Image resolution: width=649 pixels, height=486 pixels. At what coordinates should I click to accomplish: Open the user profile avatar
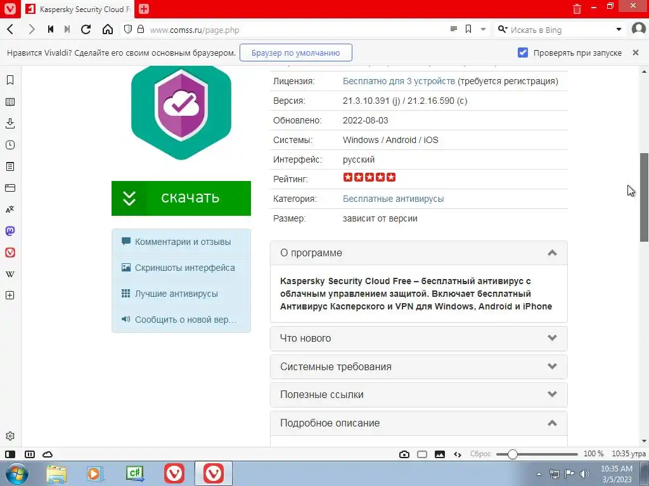639,29
